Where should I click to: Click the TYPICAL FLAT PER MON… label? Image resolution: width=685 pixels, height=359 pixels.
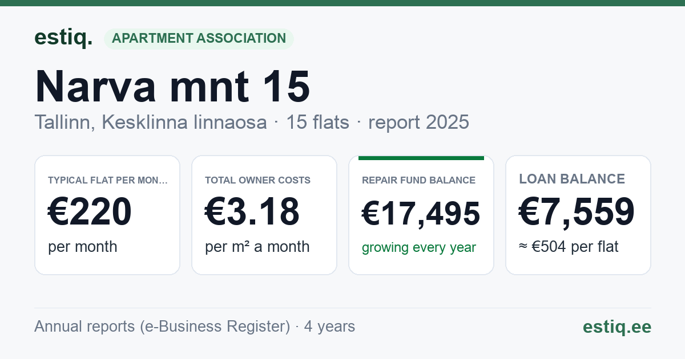108,180
